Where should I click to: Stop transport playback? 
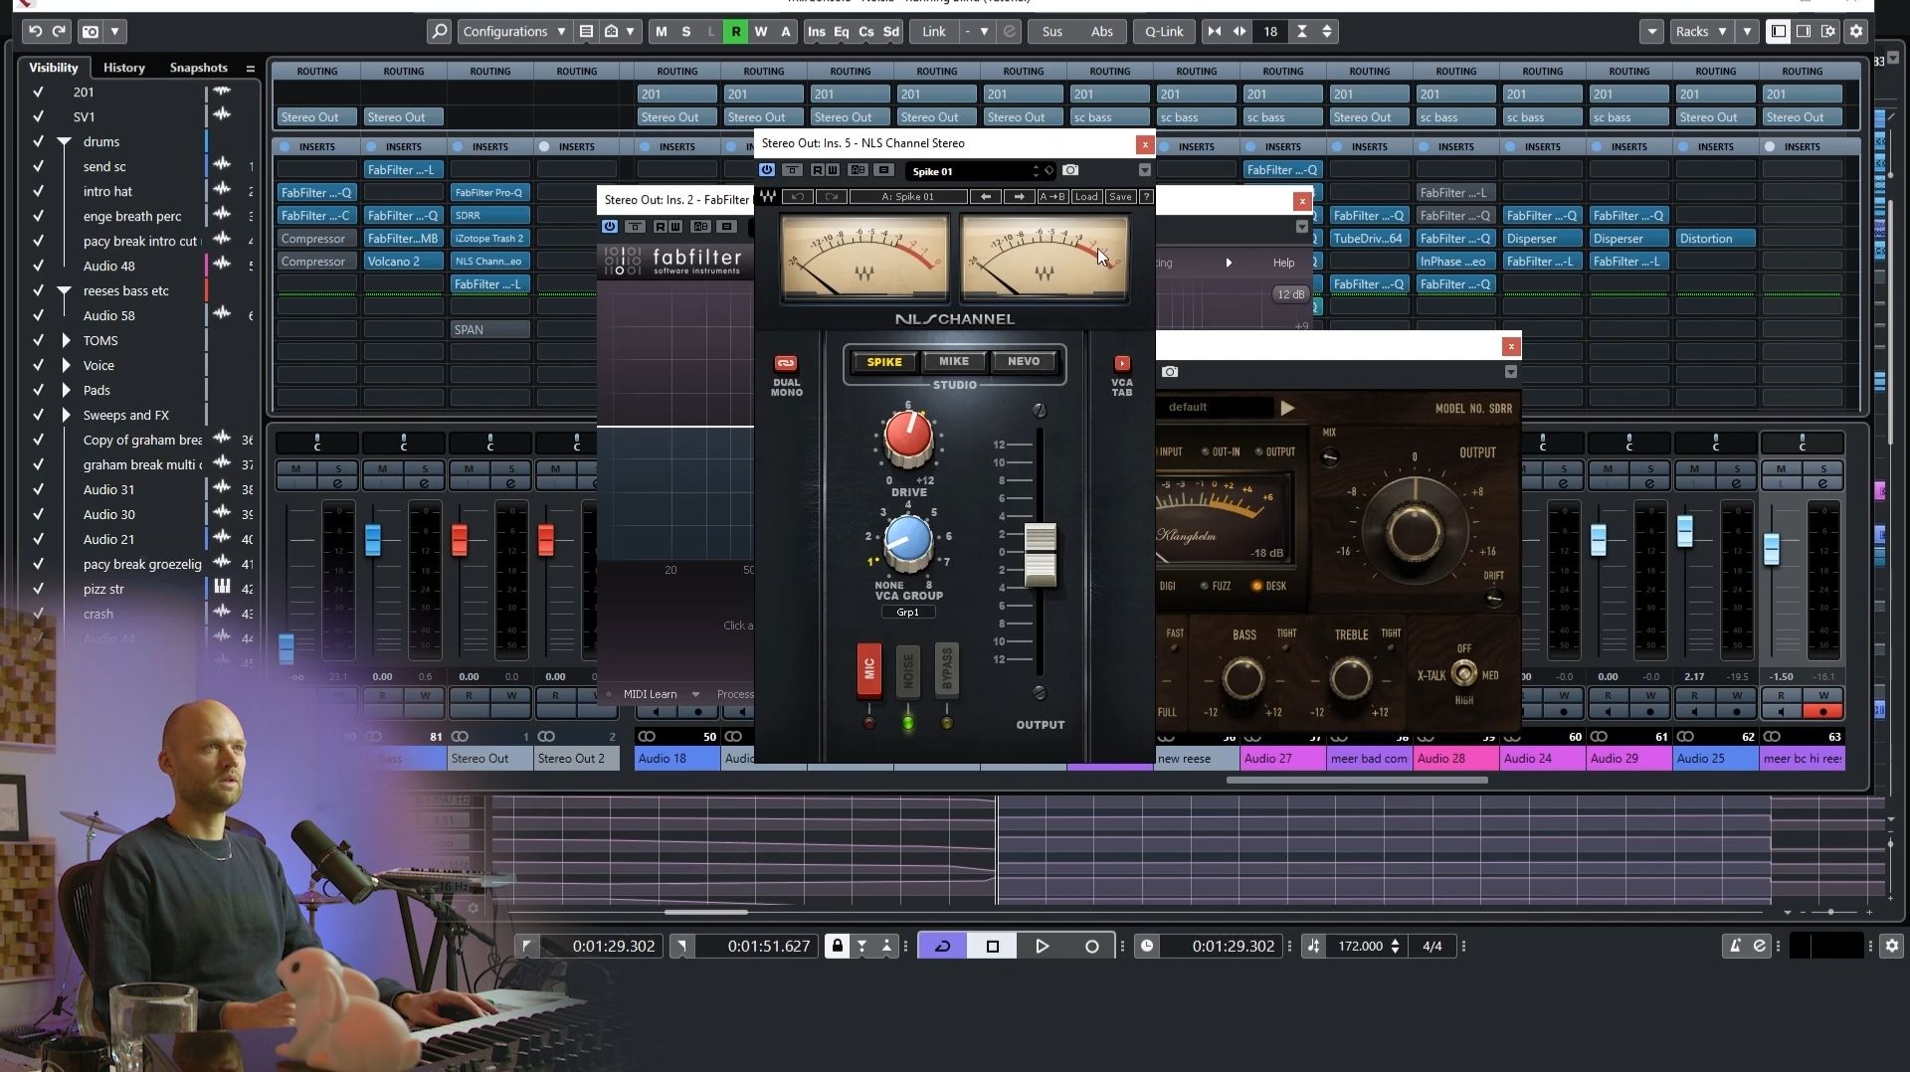[992, 947]
